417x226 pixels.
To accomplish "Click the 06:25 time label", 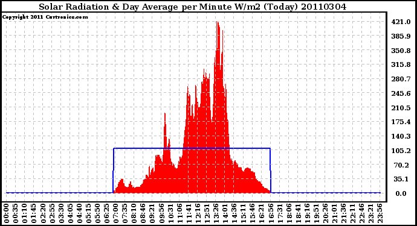I will 106,213.
